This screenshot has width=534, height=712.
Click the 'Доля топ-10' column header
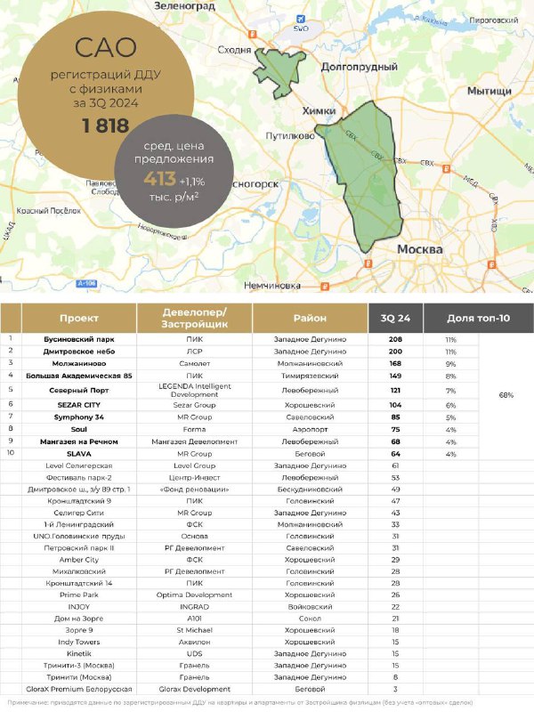coord(479,318)
